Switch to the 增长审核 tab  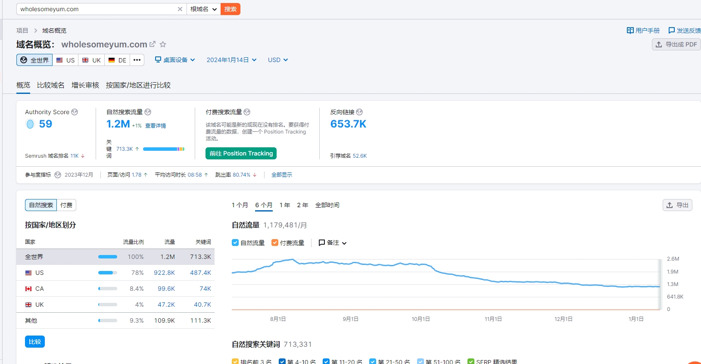(85, 85)
